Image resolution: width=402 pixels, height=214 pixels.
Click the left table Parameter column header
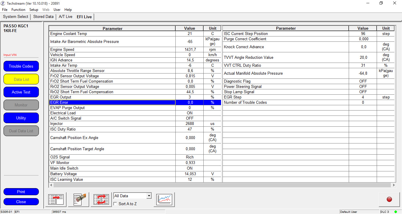click(x=112, y=29)
